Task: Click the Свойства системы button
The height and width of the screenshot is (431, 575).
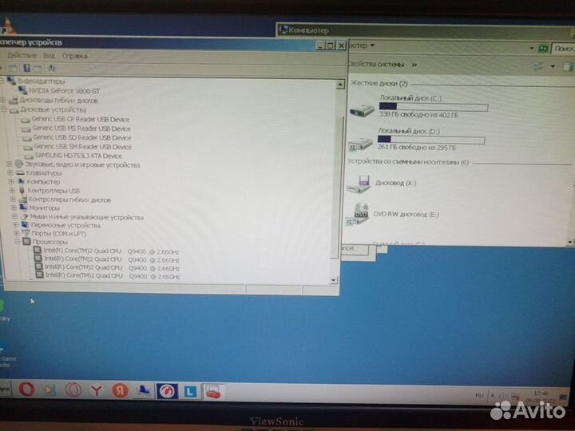Action: click(376, 64)
